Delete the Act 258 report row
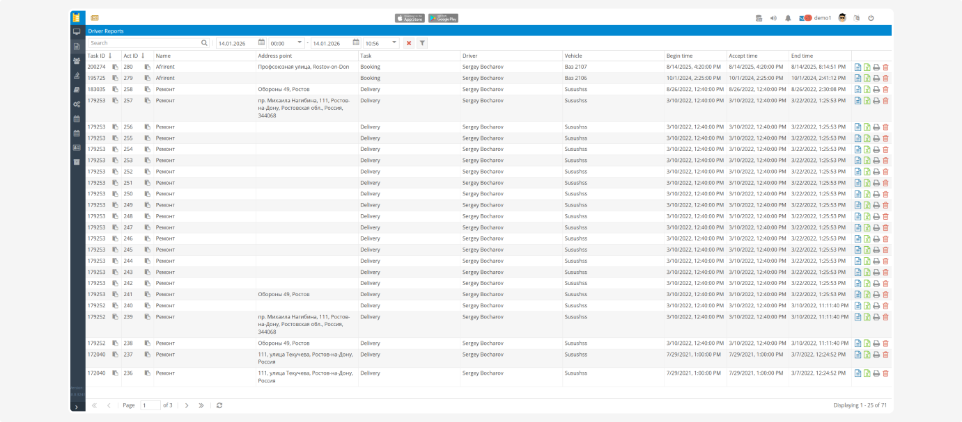Viewport: 962px width, 422px height. pyautogui.click(x=885, y=90)
